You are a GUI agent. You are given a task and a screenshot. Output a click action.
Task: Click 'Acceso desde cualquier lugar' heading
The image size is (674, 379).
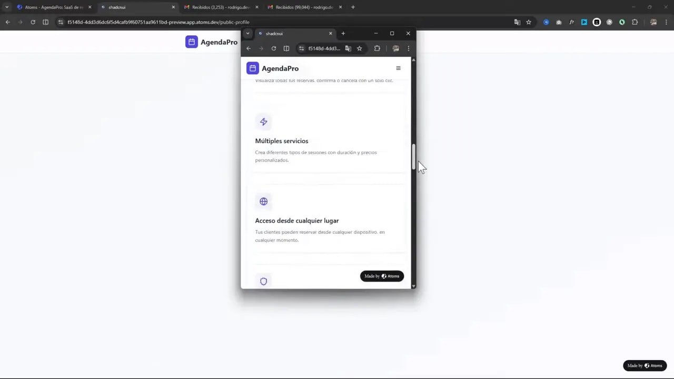(297, 221)
